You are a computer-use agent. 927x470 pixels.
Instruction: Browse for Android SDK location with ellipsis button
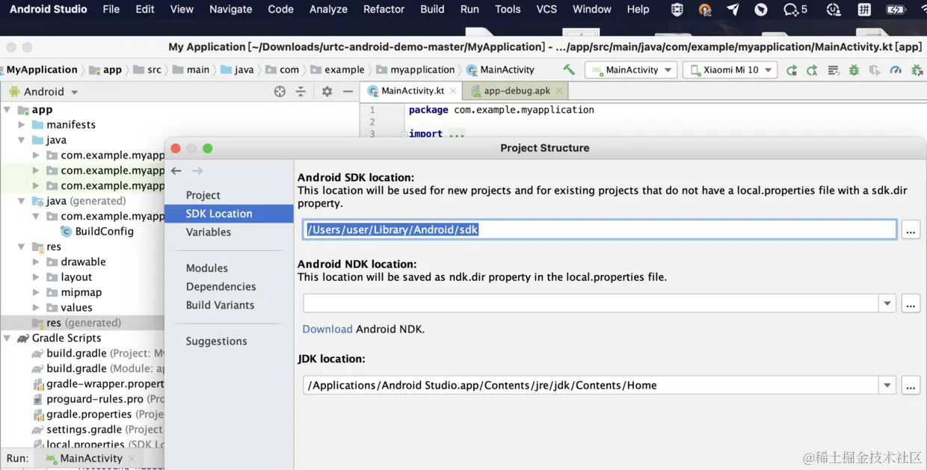coord(910,230)
